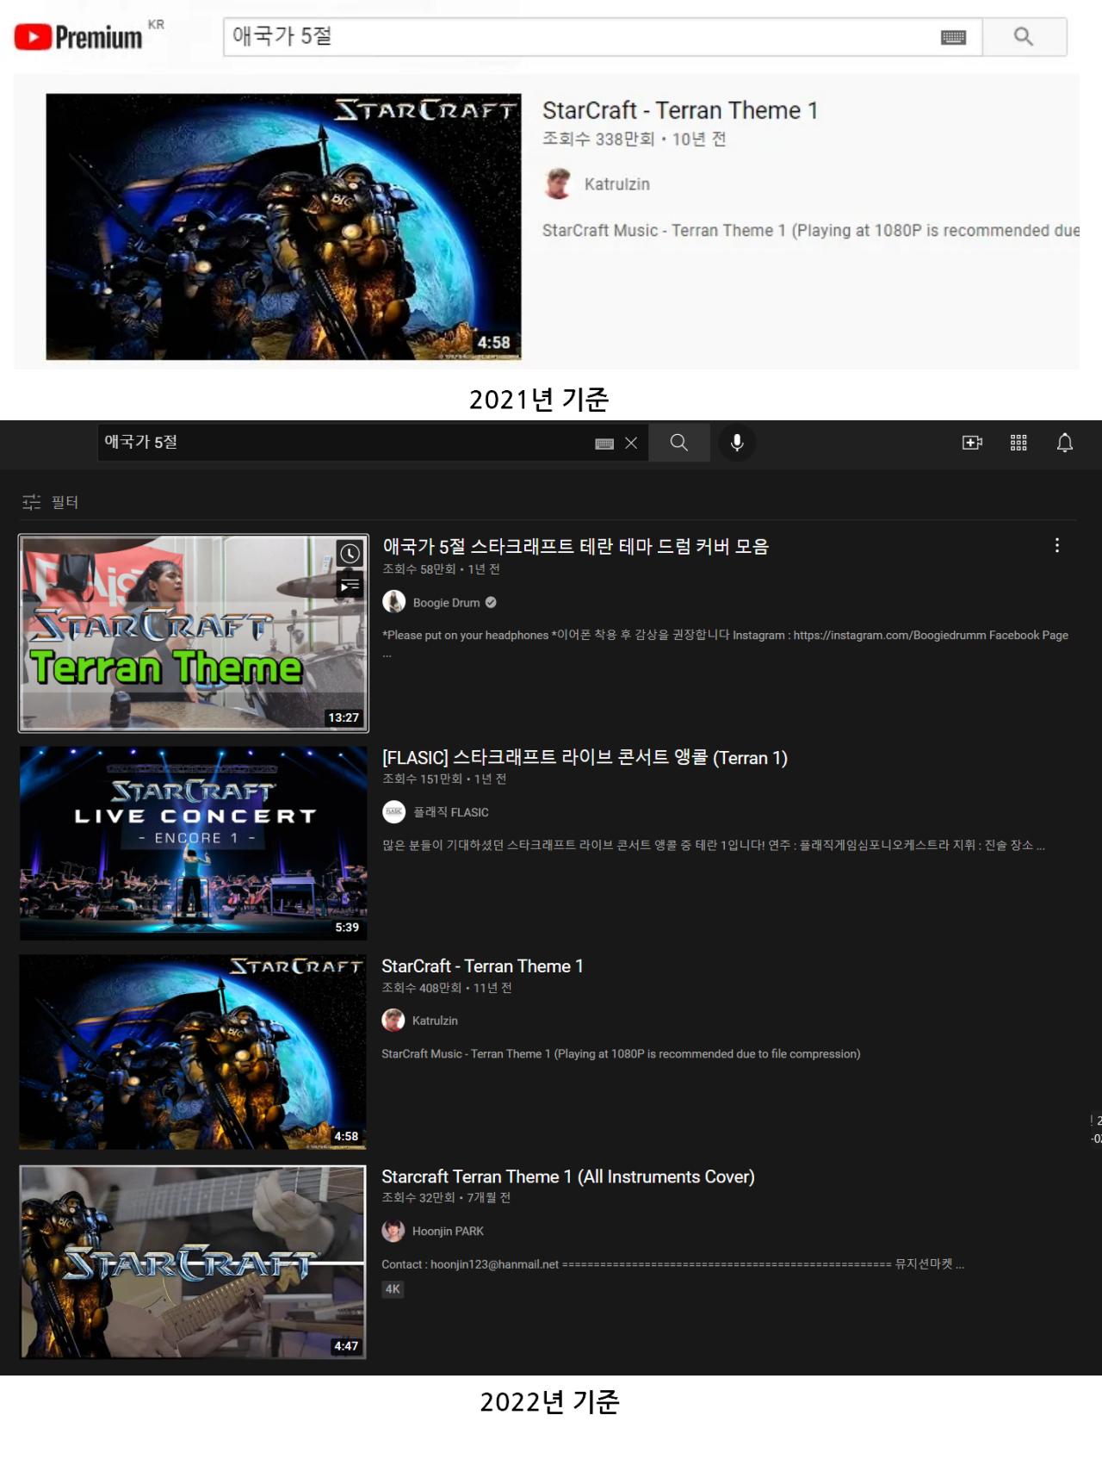Click view count text 조회수 58만회 • 1년 전
The image size is (1102, 1465).
pos(441,569)
